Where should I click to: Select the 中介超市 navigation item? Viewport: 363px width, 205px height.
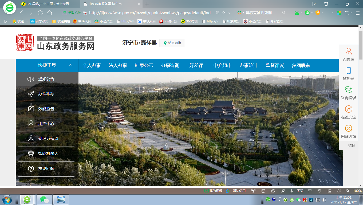[222, 65]
